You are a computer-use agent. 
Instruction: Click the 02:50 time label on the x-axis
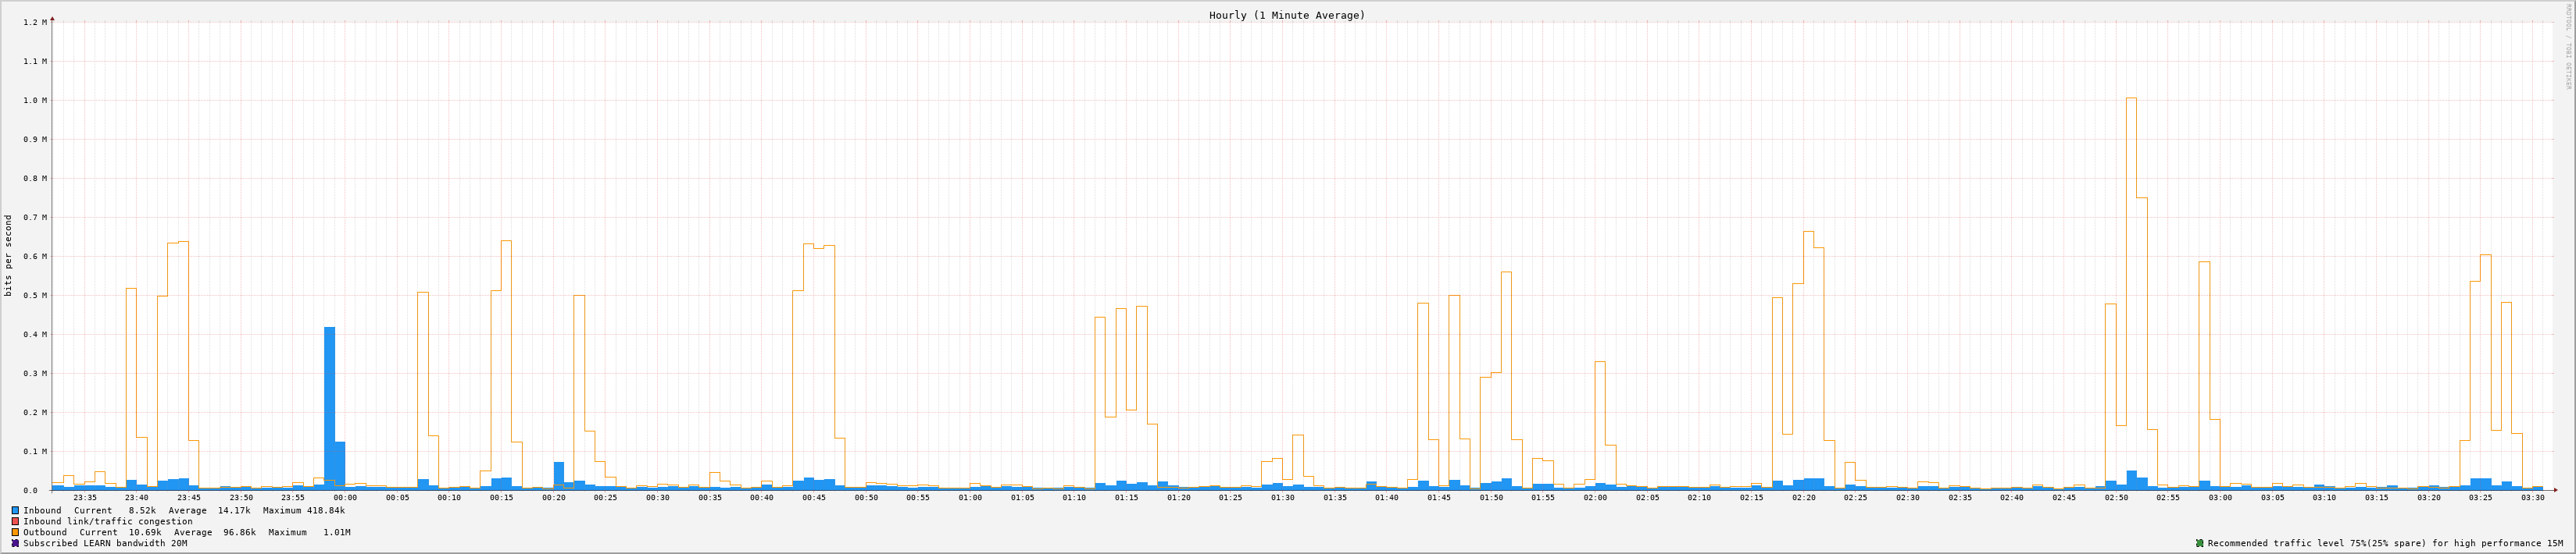2116,497
